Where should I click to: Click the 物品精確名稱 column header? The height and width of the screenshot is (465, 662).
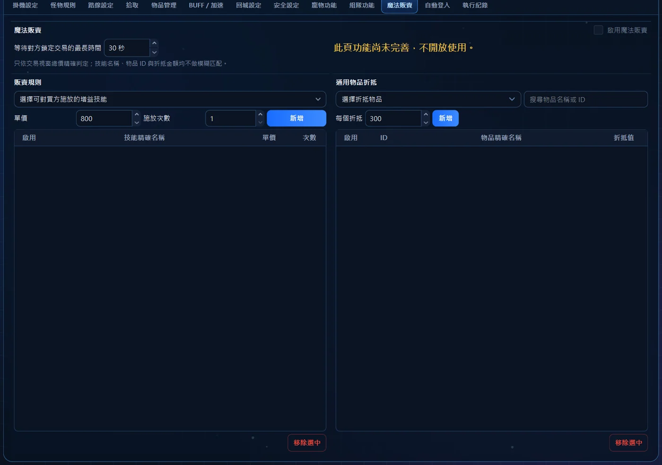click(501, 138)
